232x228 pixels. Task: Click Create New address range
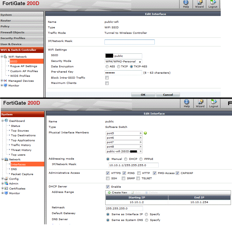pos(118,192)
